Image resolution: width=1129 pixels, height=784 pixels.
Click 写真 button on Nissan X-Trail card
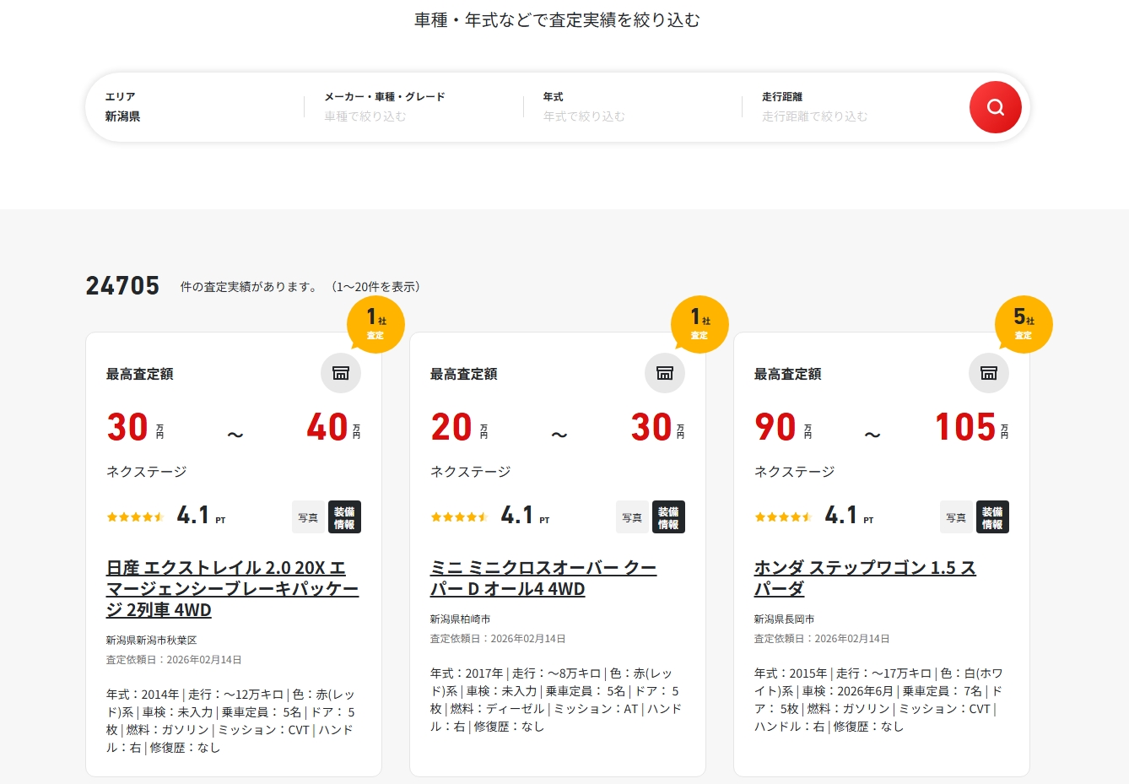pos(308,517)
